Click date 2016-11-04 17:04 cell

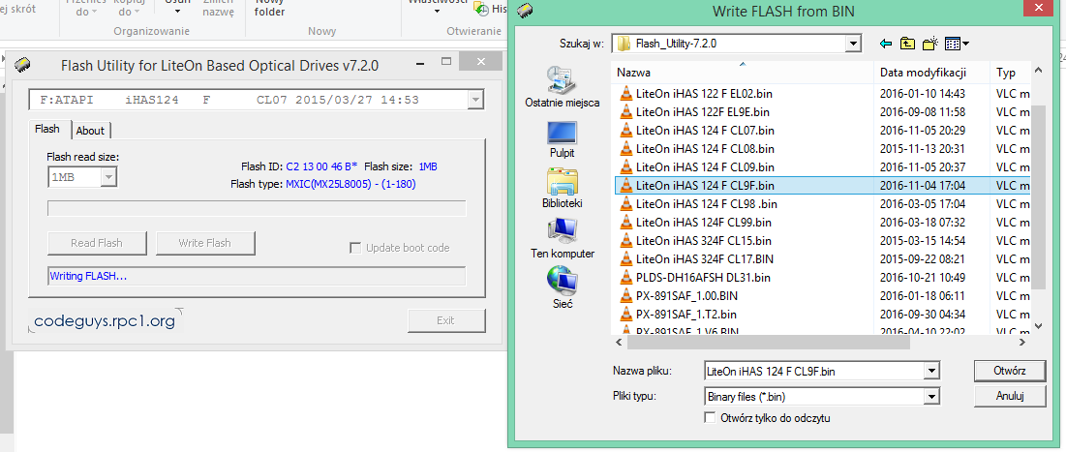pos(922,186)
